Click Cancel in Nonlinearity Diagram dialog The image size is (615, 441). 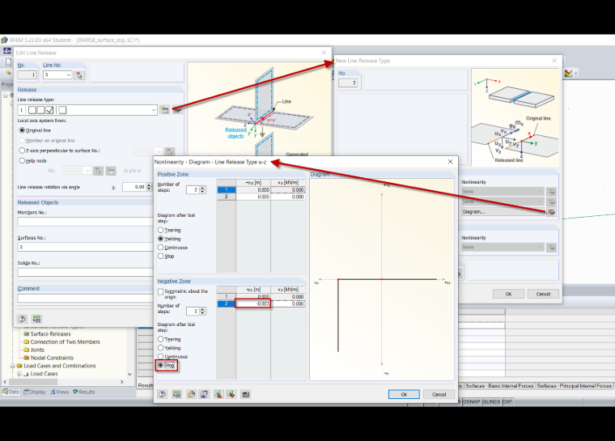pyautogui.click(x=439, y=394)
